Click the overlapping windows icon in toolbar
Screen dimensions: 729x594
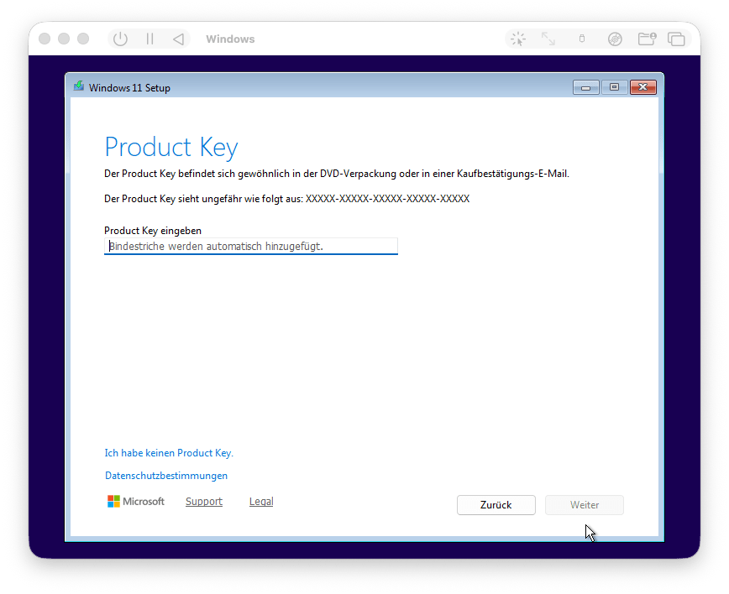click(676, 39)
